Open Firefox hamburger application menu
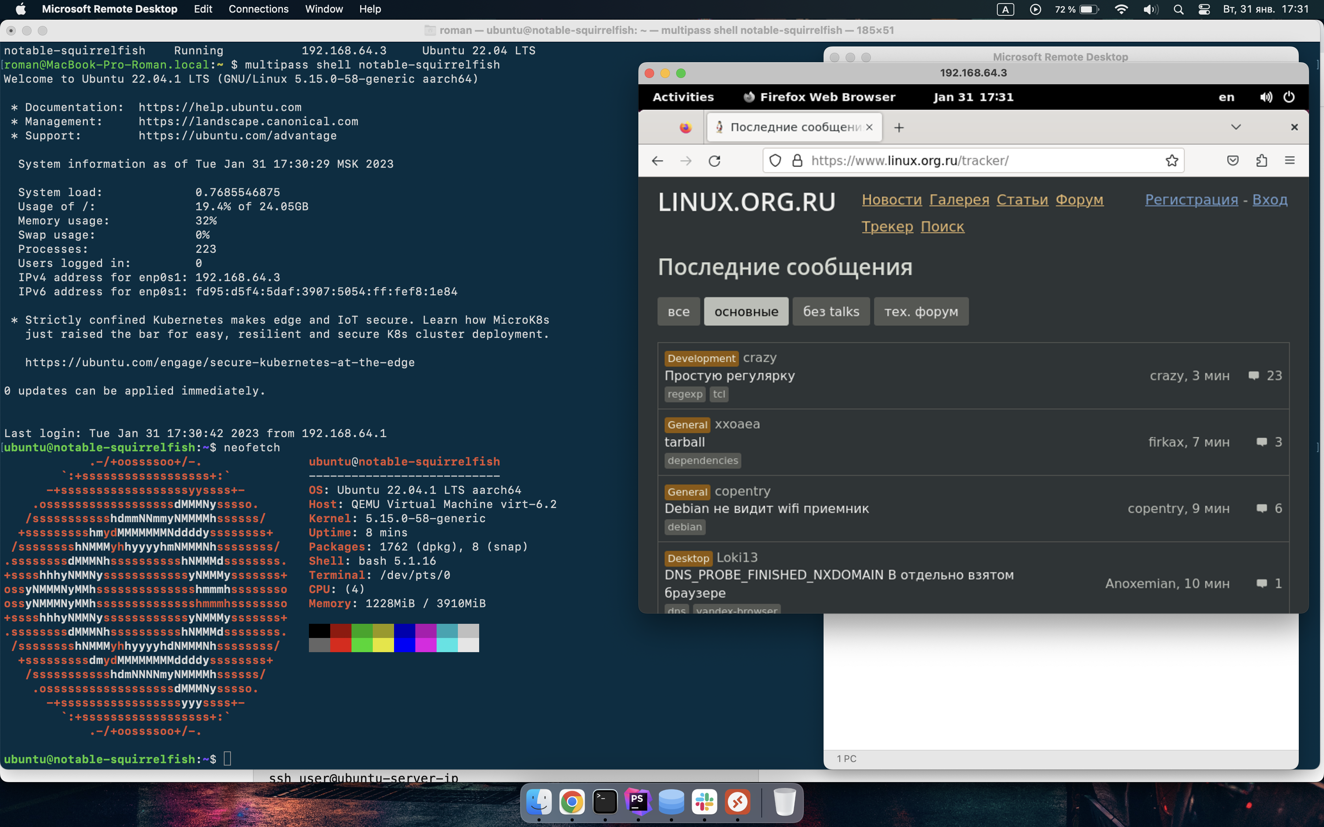Image resolution: width=1324 pixels, height=827 pixels. coord(1290,161)
